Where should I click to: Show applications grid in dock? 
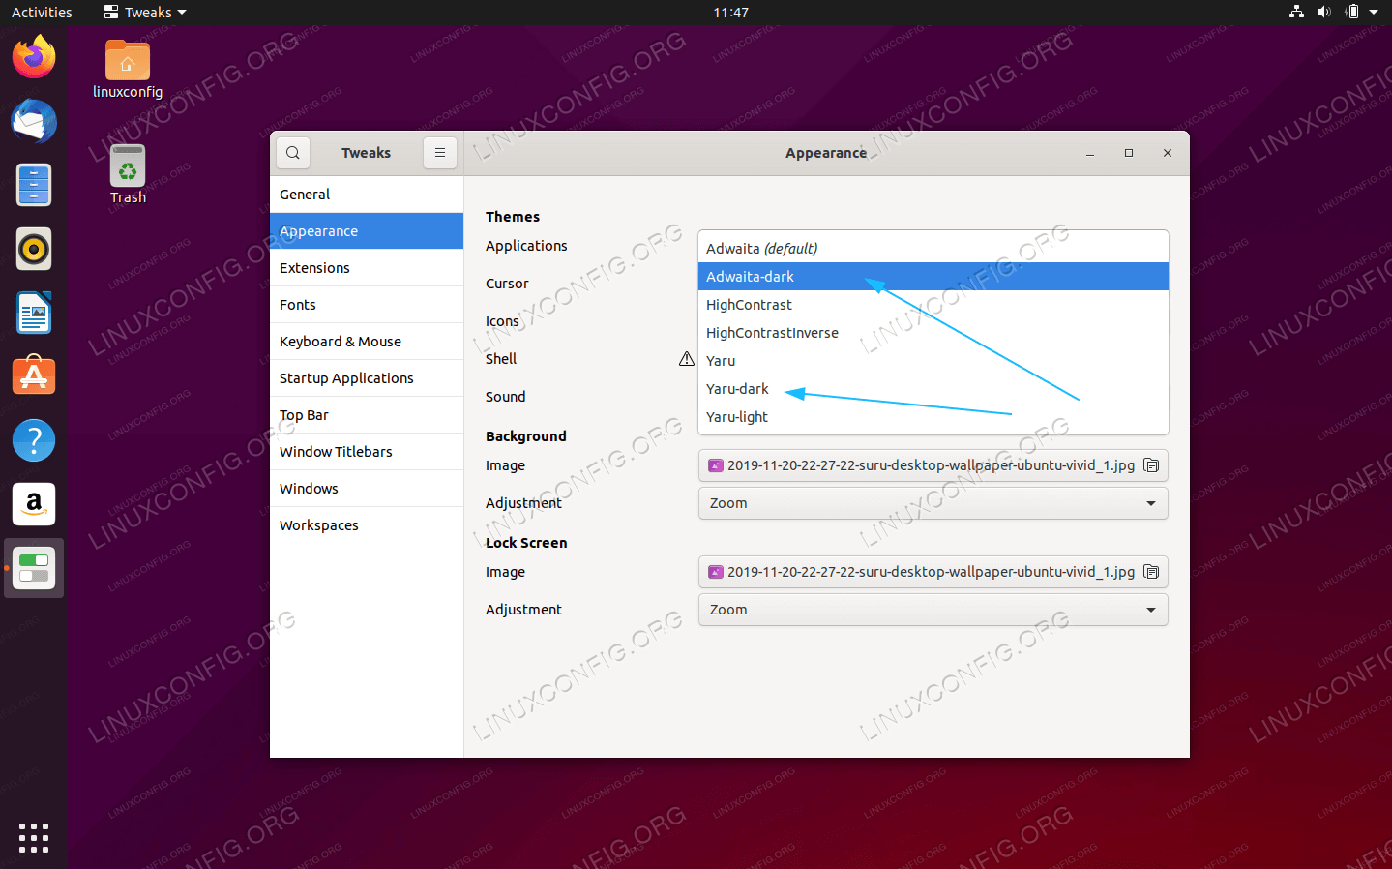(x=34, y=838)
